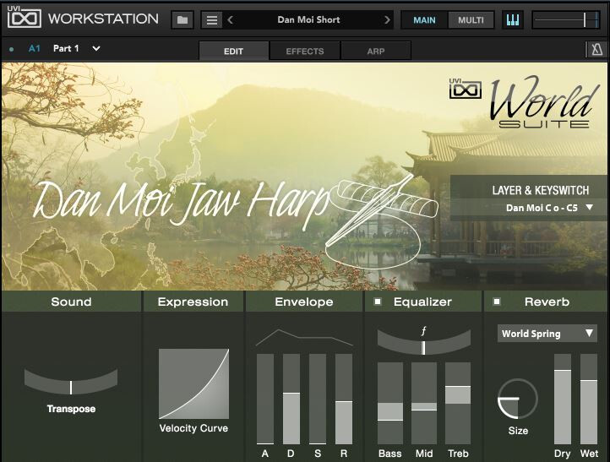The width and height of the screenshot is (610, 462).
Task: Click the Transpose arc slider
Action: click(x=71, y=383)
